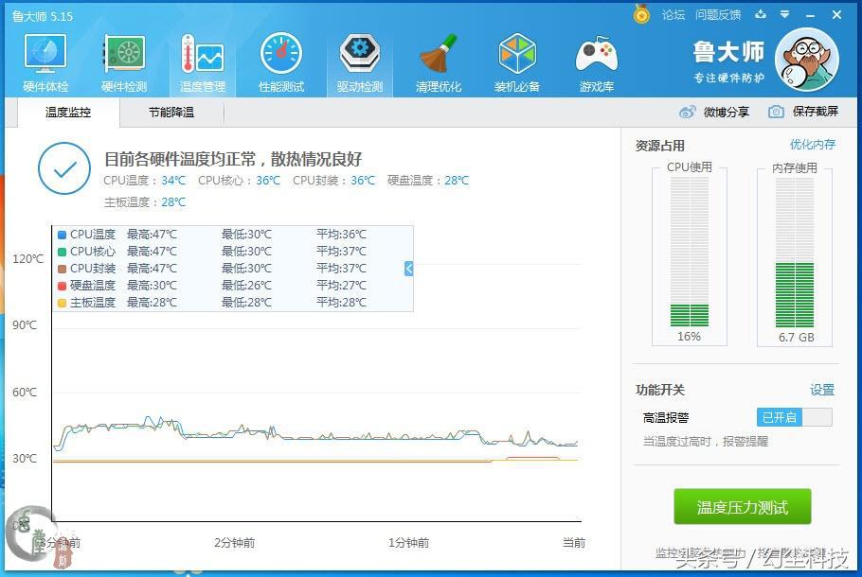Open the 硬件体检 hardware checkup tool
The image size is (862, 577).
coord(44,60)
